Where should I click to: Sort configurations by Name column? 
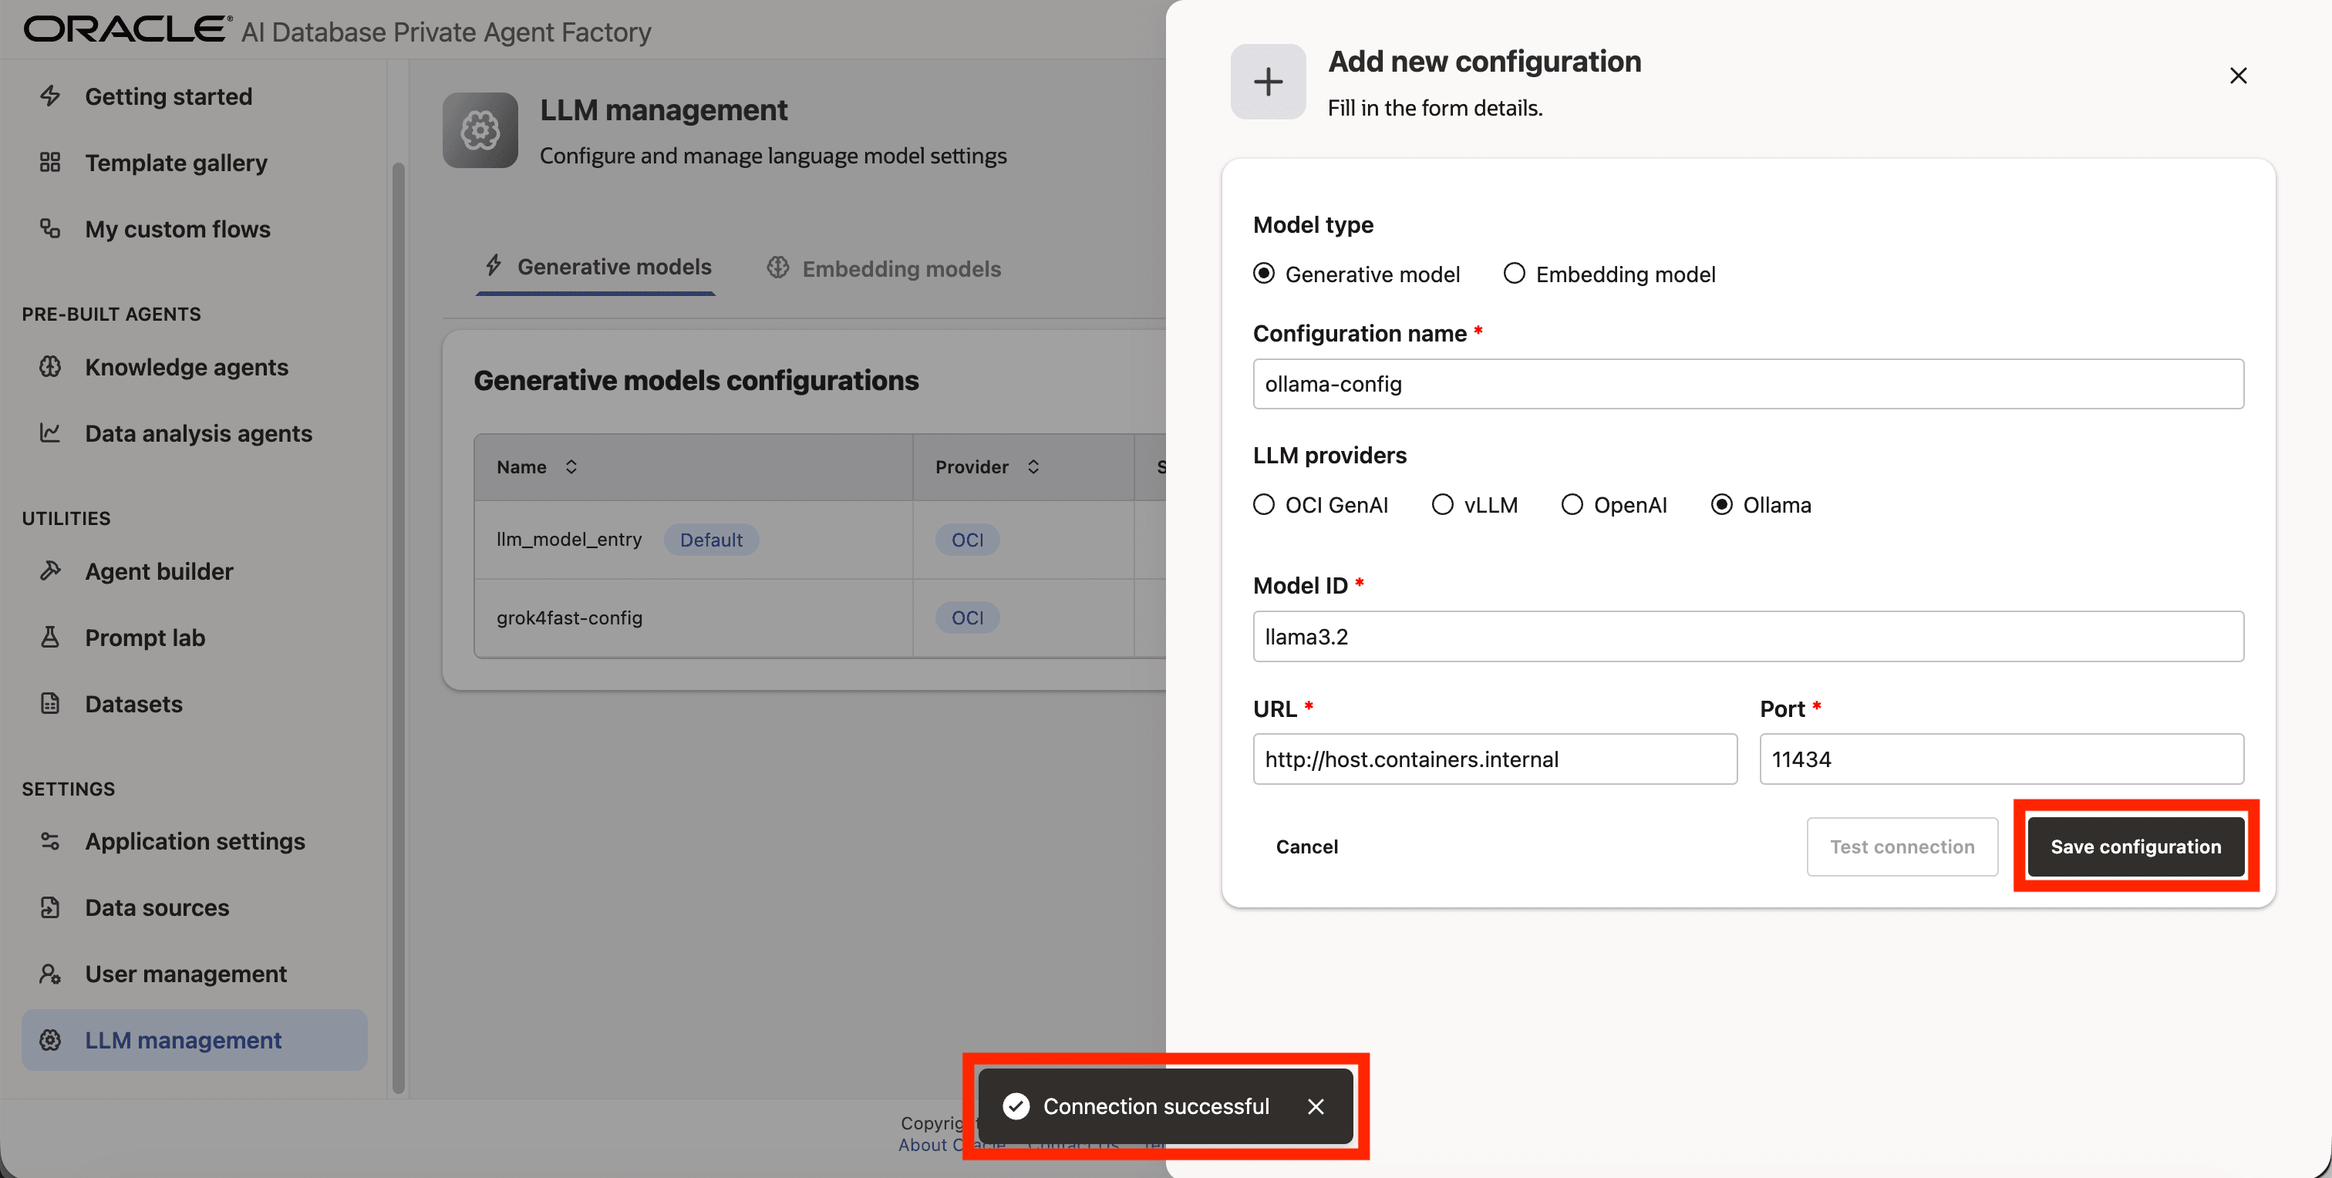tap(571, 467)
